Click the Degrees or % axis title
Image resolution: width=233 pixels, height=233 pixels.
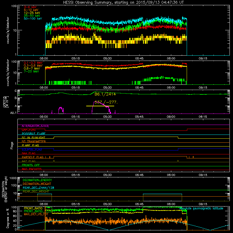coord(8,218)
